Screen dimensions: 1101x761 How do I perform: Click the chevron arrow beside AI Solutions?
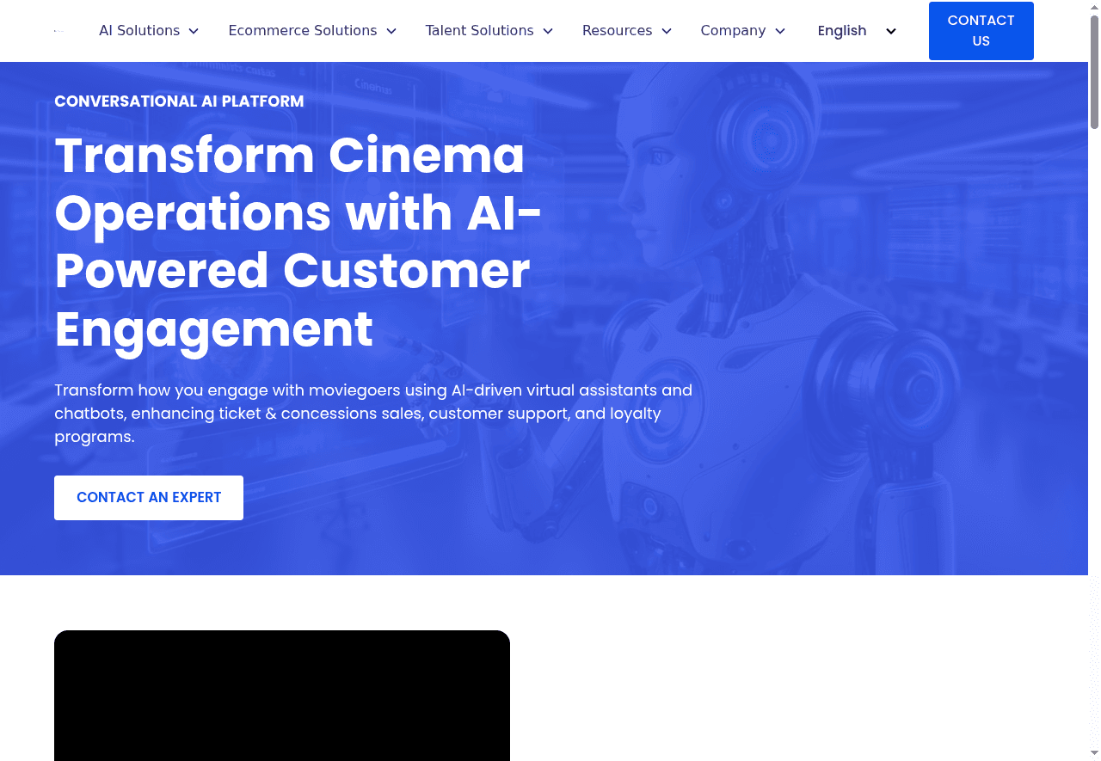(194, 31)
